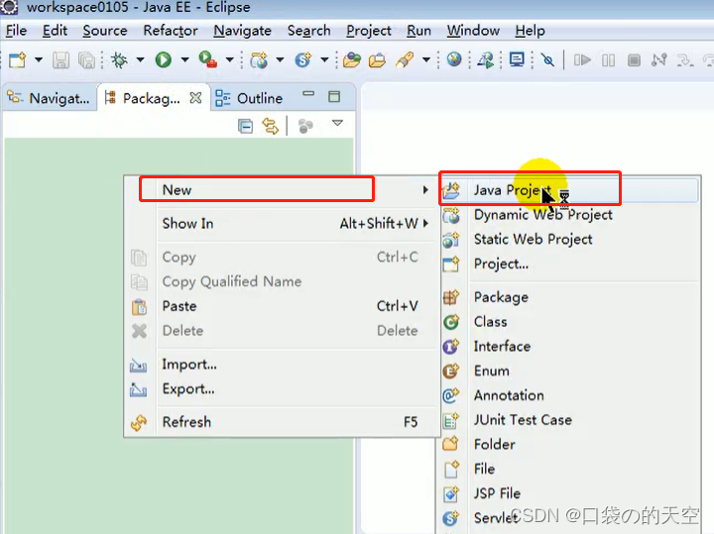This screenshot has width=714, height=534.
Task: Open the Window menu
Action: click(473, 31)
